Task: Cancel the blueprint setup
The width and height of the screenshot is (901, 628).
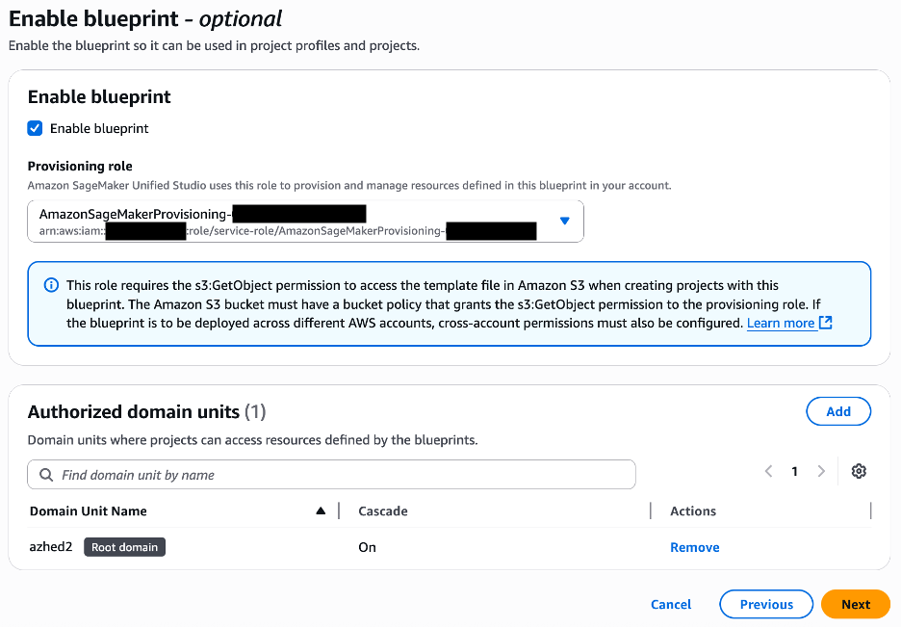Action: click(671, 604)
